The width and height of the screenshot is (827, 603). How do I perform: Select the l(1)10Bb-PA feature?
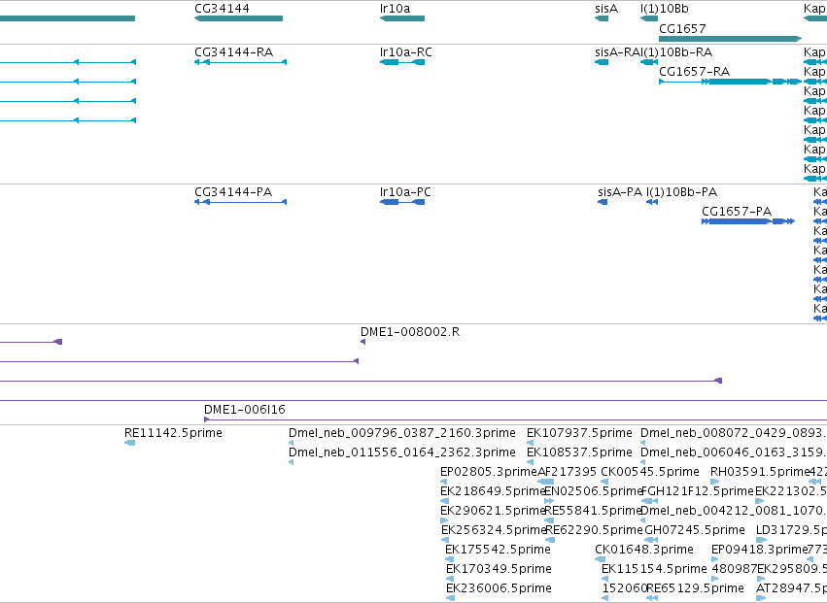652,202
